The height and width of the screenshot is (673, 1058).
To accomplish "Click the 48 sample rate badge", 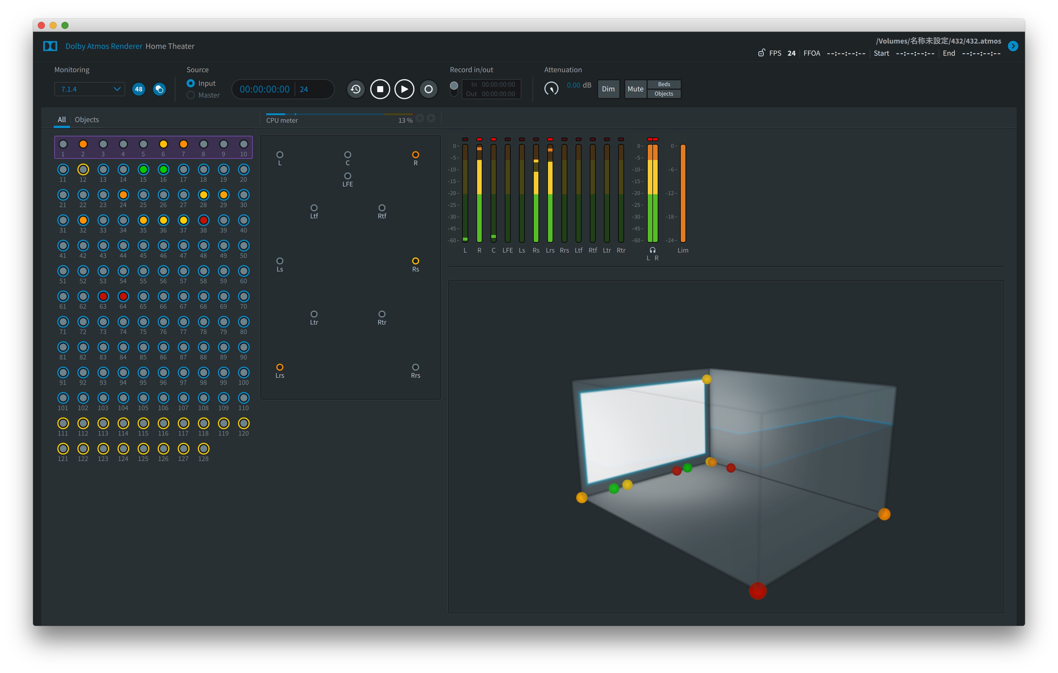I will pyautogui.click(x=139, y=89).
